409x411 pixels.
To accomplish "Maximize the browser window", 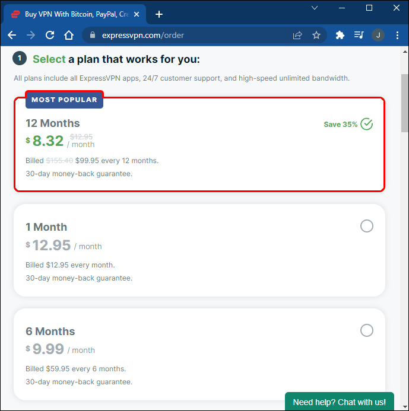I will click(369, 8).
